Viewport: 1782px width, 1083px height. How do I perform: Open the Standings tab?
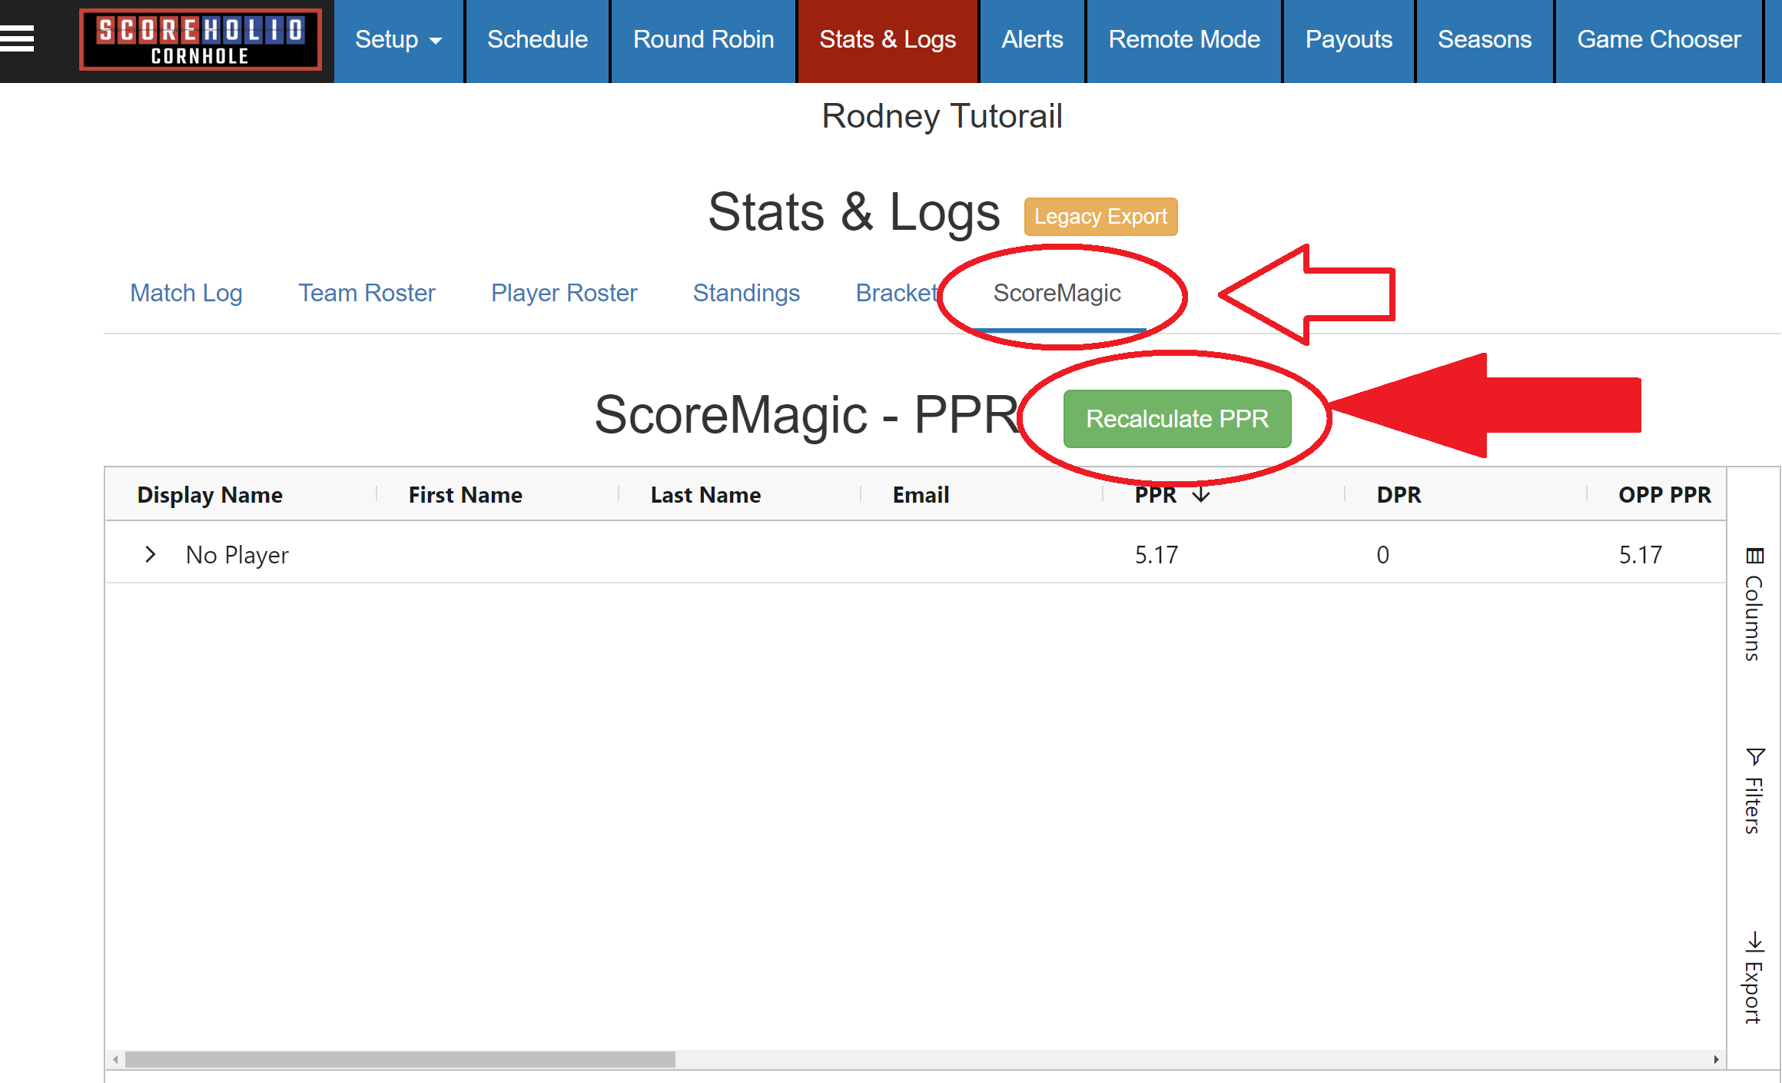click(x=746, y=293)
